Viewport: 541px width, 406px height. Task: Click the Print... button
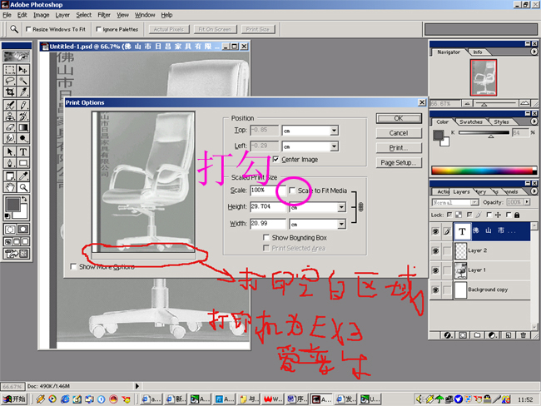coord(399,148)
